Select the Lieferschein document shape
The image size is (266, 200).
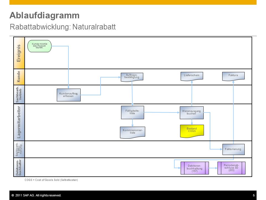coord(192,76)
